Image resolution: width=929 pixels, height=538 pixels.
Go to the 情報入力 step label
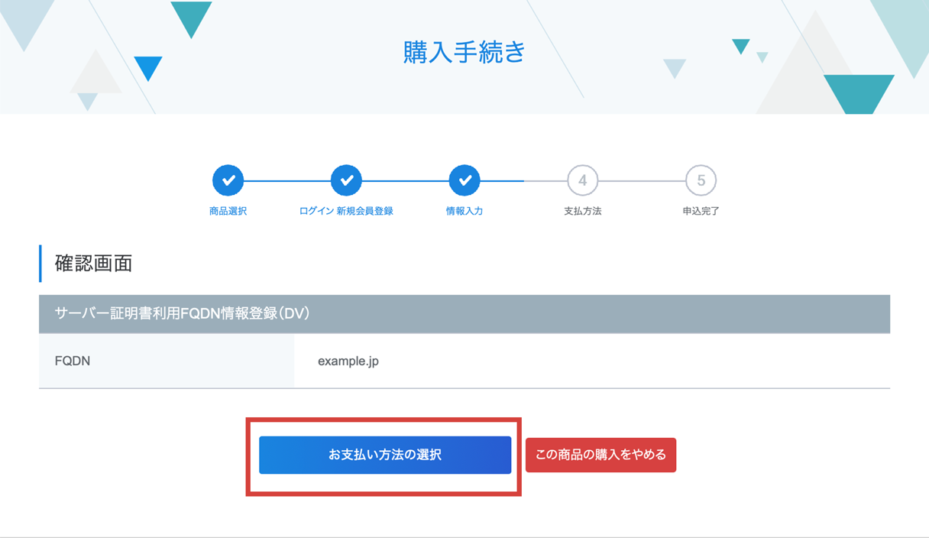tap(464, 211)
